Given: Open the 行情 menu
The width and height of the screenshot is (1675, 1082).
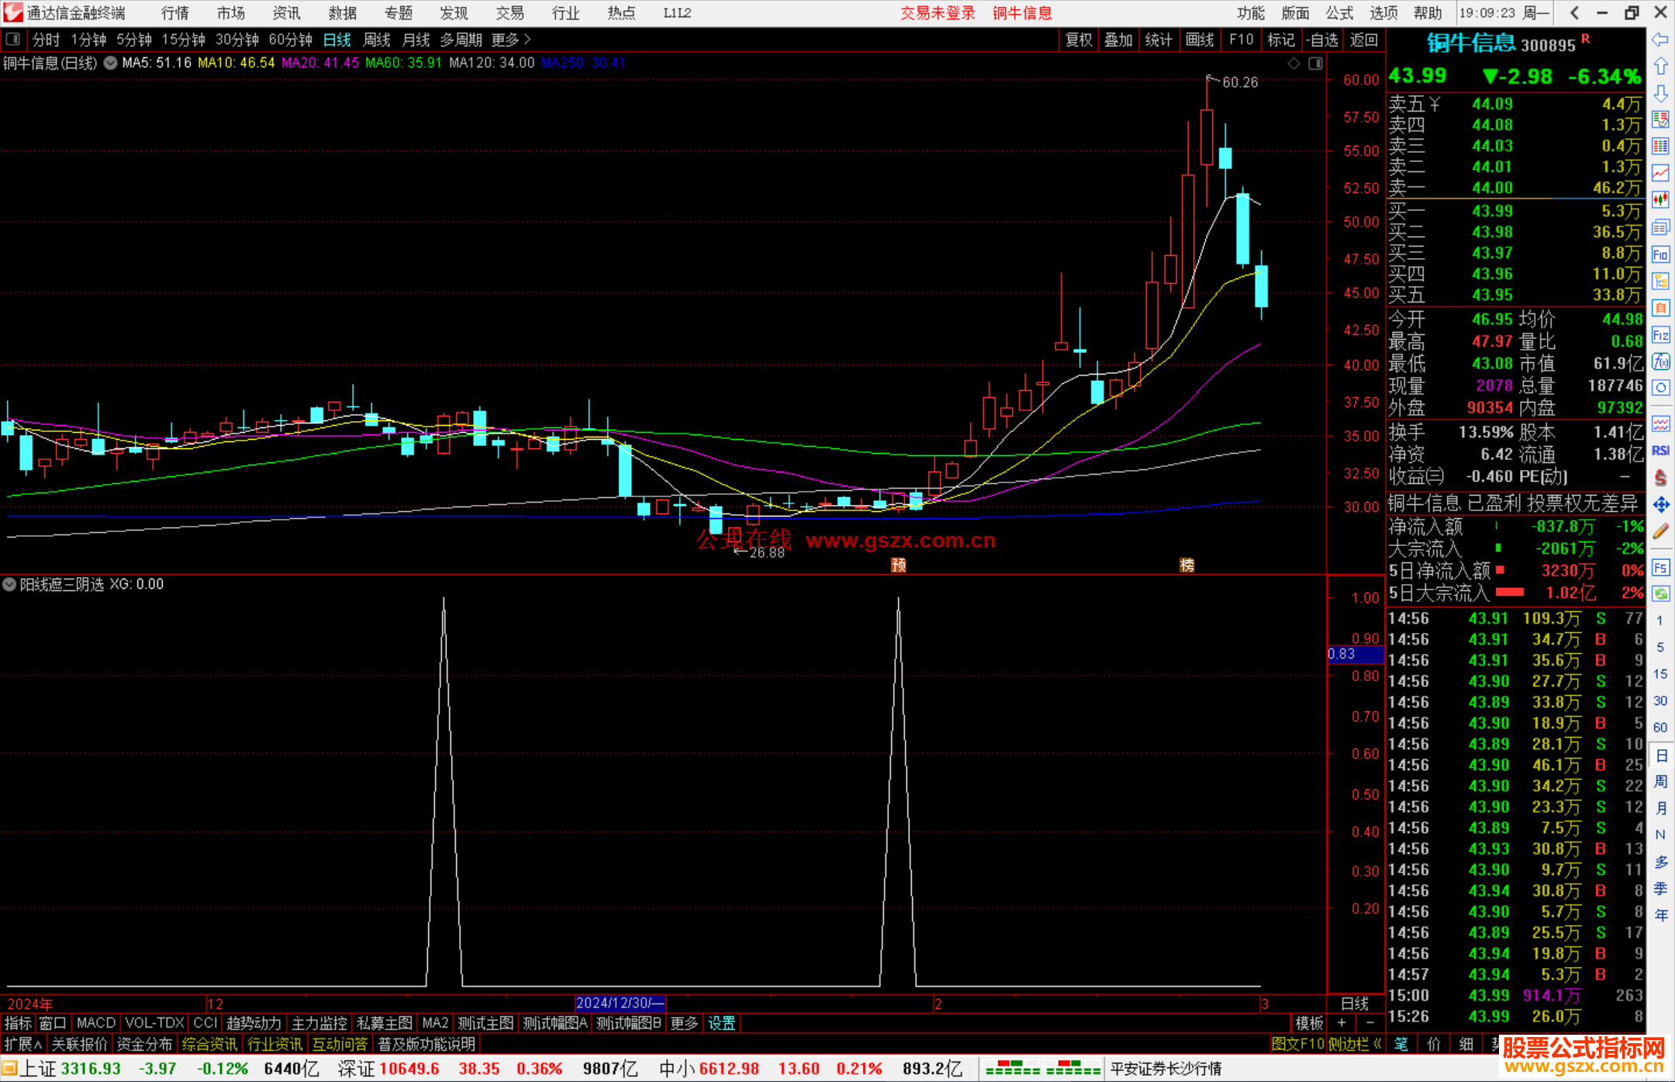Looking at the screenshot, I should pyautogui.click(x=175, y=12).
